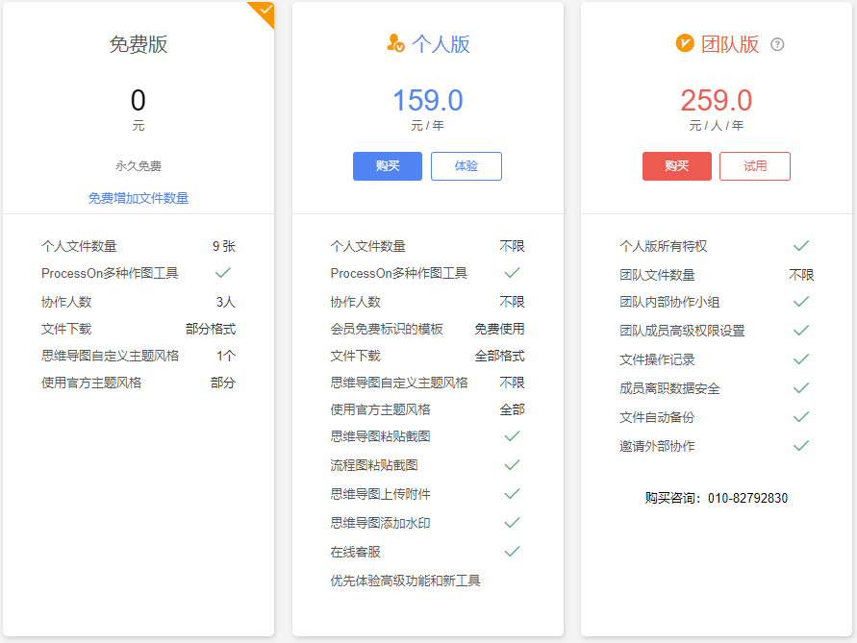Click the 259.0 price text
This screenshot has width=857, height=643.
click(717, 101)
